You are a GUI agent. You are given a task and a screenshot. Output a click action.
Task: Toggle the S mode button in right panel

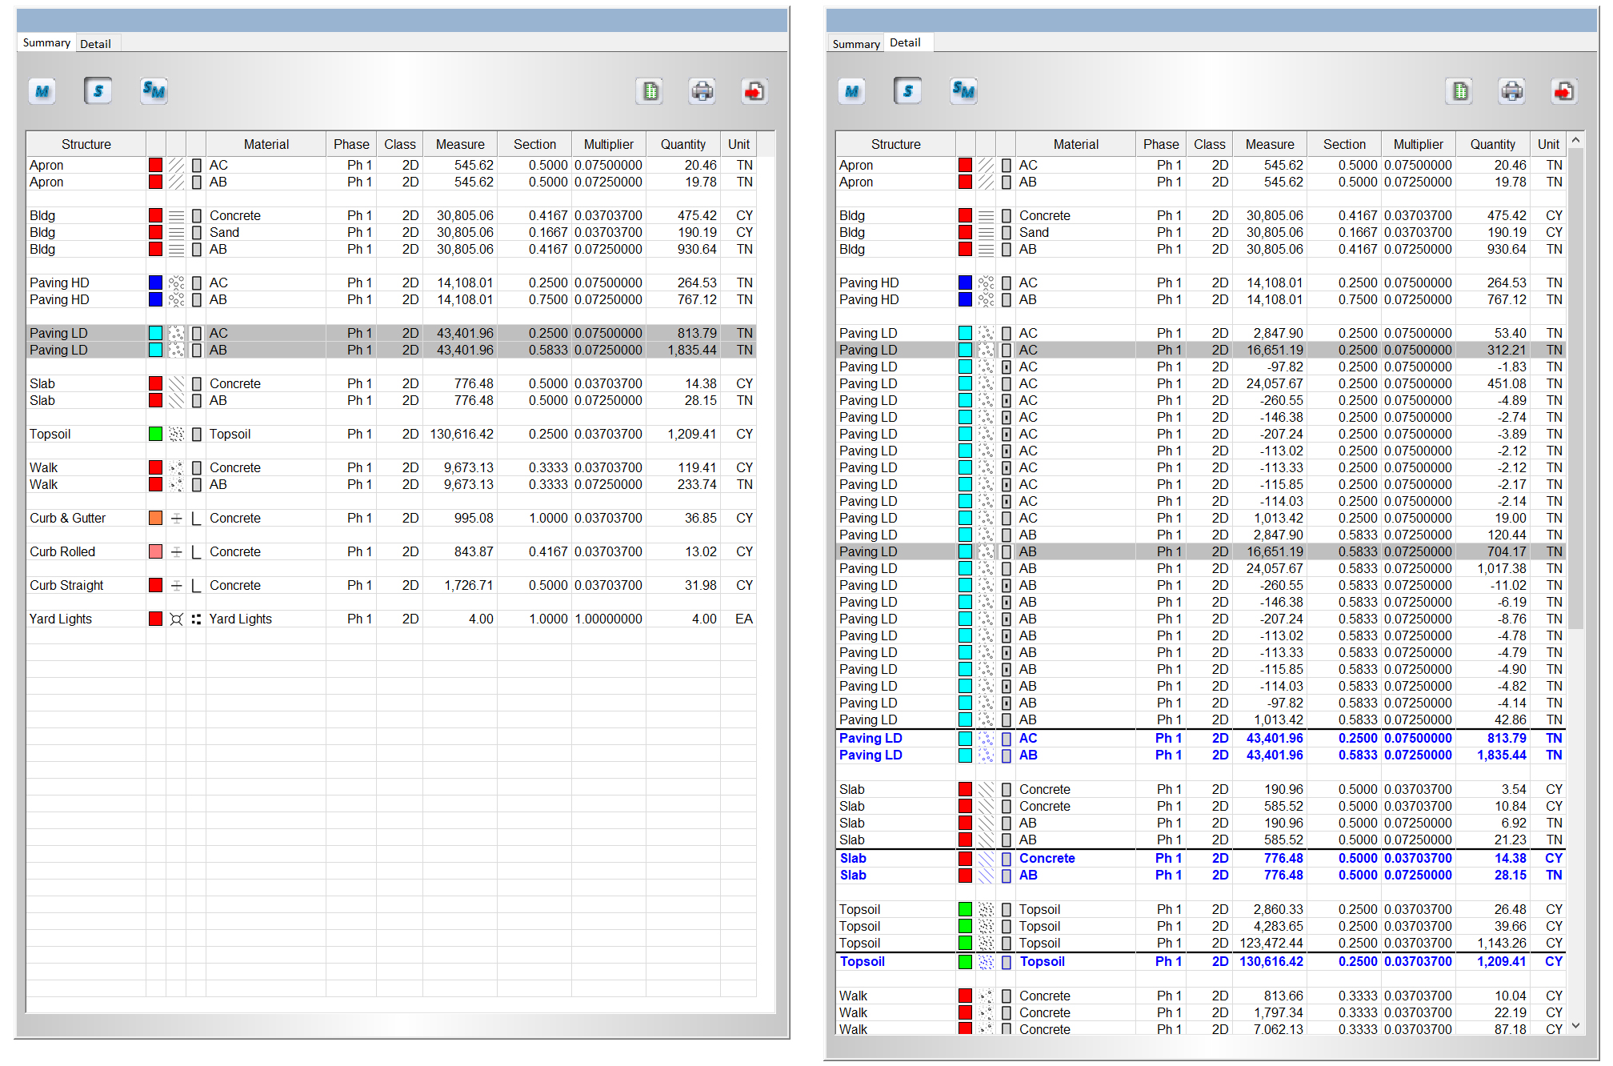coord(907,91)
